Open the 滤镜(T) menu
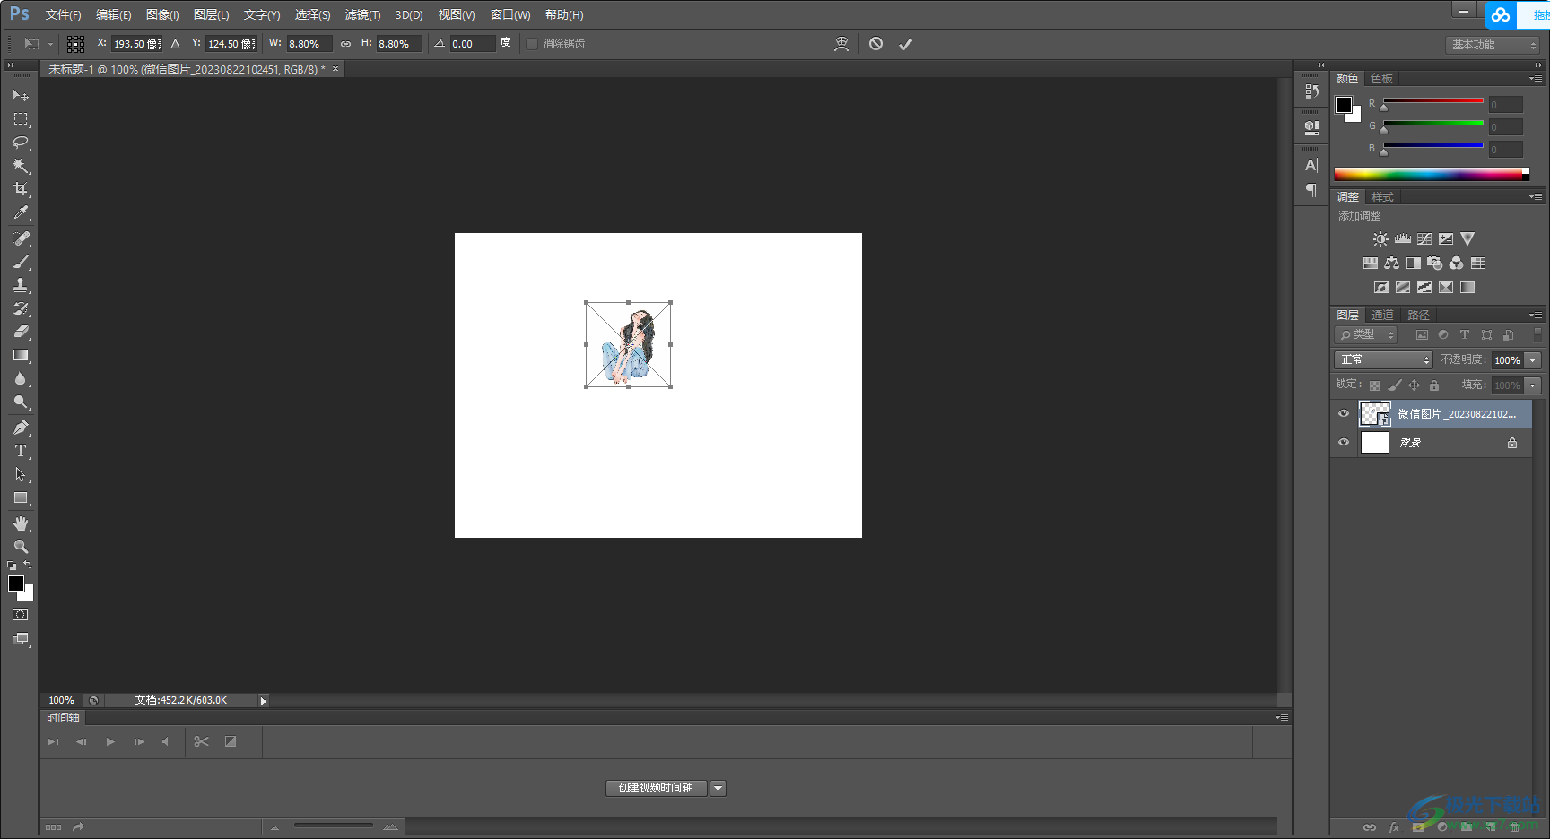 coord(362,14)
